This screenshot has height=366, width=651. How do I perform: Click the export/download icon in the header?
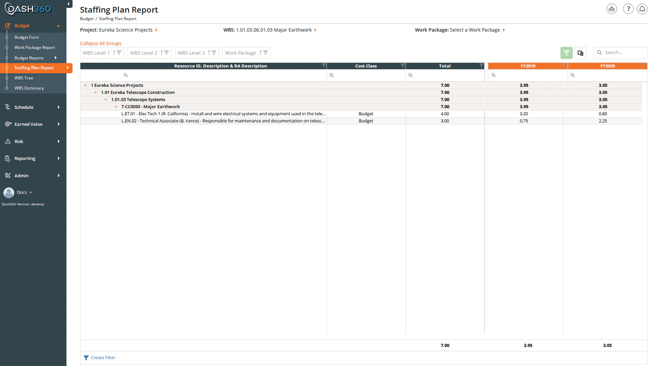[611, 8]
